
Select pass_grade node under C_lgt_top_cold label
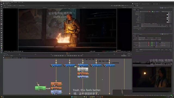point(96,66)
